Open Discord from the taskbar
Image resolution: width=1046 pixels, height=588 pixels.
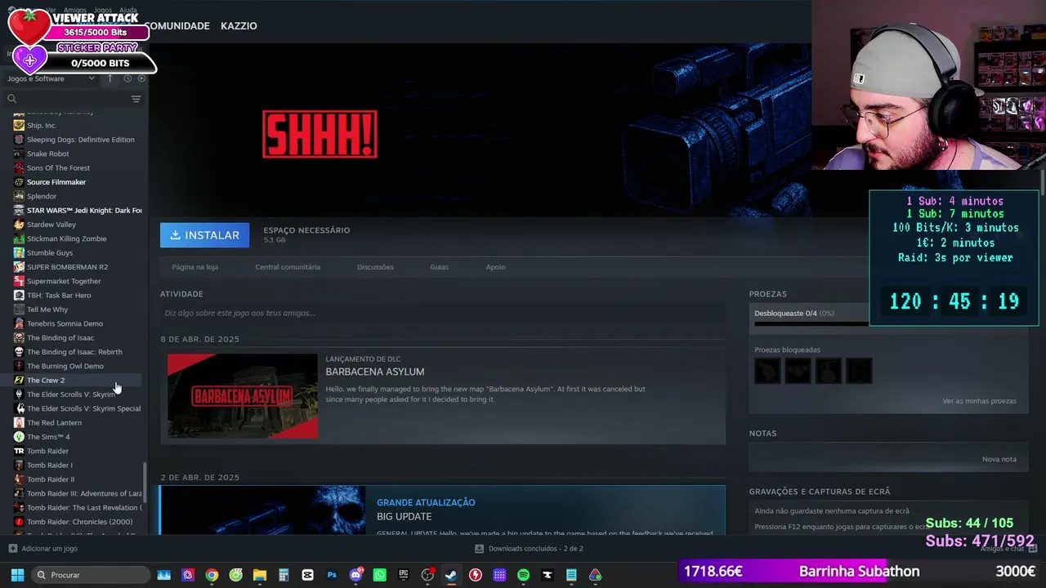click(x=355, y=575)
